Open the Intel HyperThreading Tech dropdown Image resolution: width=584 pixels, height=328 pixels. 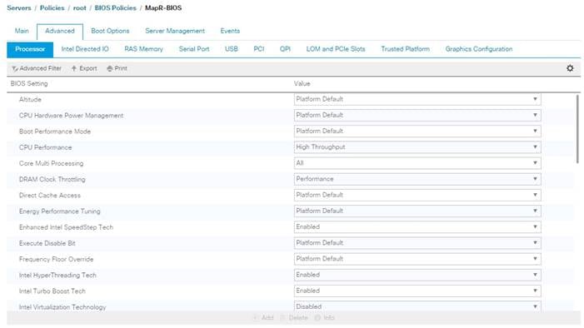point(417,275)
